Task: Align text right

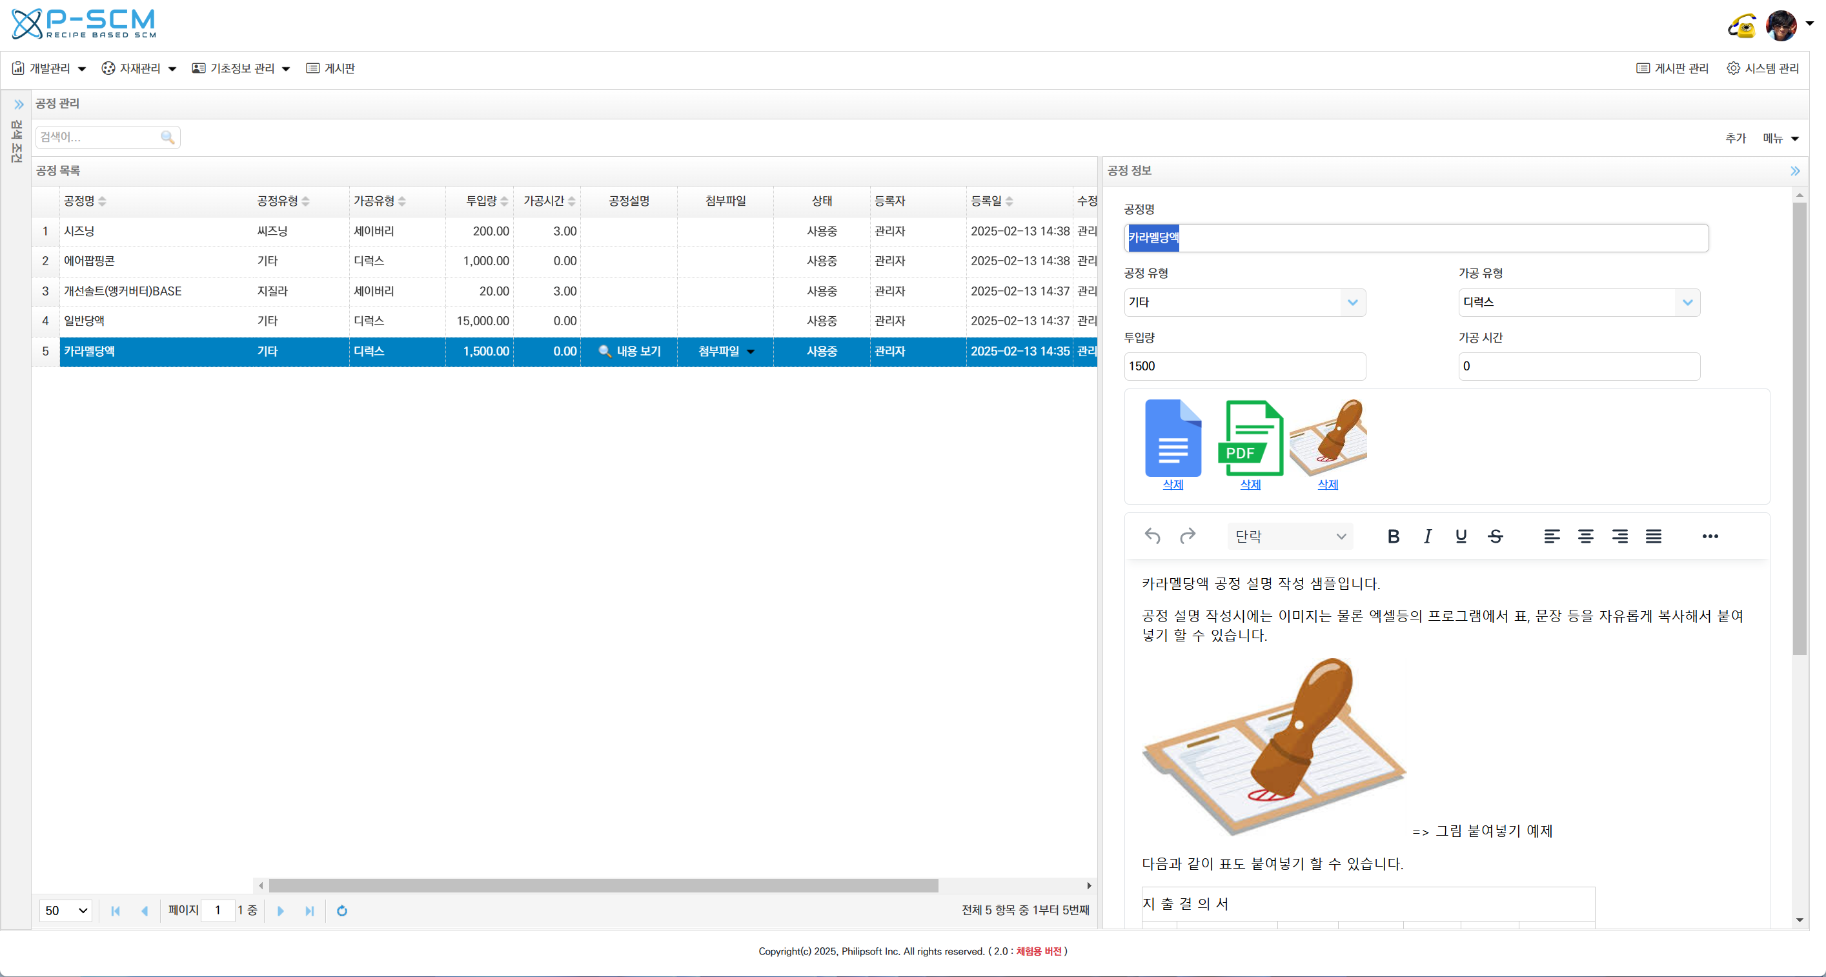Action: click(x=1619, y=536)
